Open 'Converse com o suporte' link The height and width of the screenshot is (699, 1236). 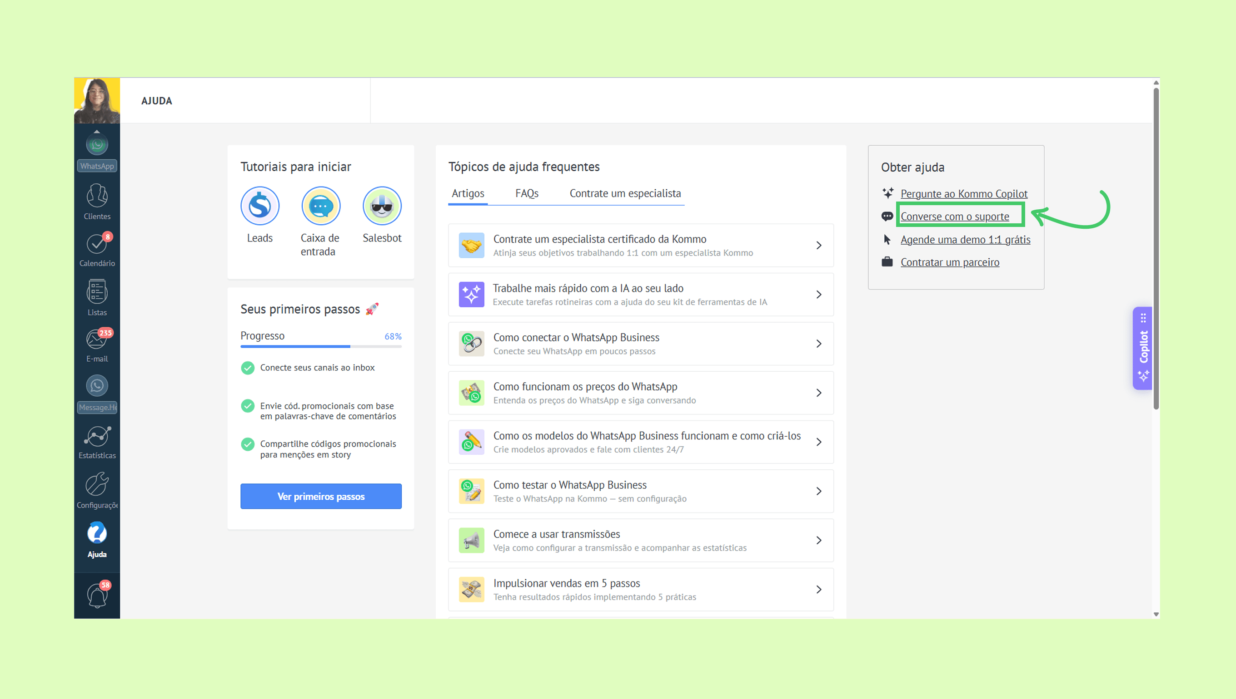click(954, 217)
